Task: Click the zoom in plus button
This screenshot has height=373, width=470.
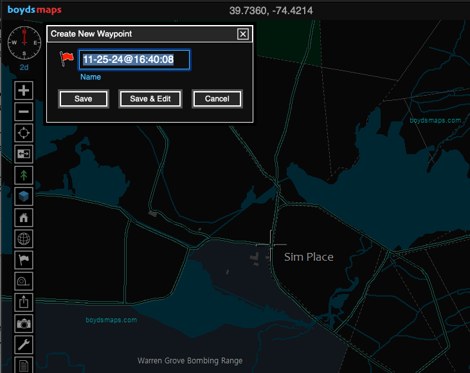Action: pos(24,91)
